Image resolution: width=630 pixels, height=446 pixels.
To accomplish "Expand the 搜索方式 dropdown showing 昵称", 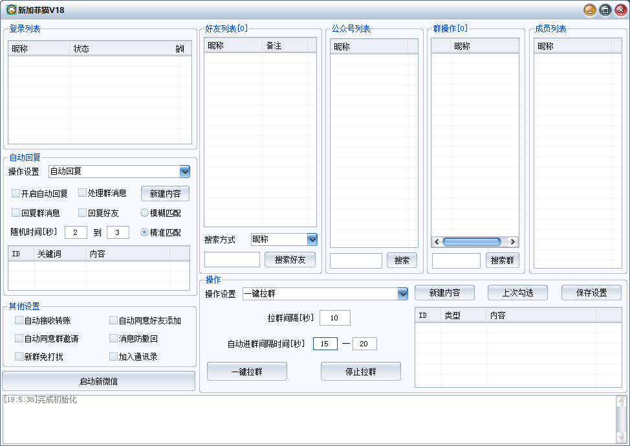I will click(x=312, y=240).
